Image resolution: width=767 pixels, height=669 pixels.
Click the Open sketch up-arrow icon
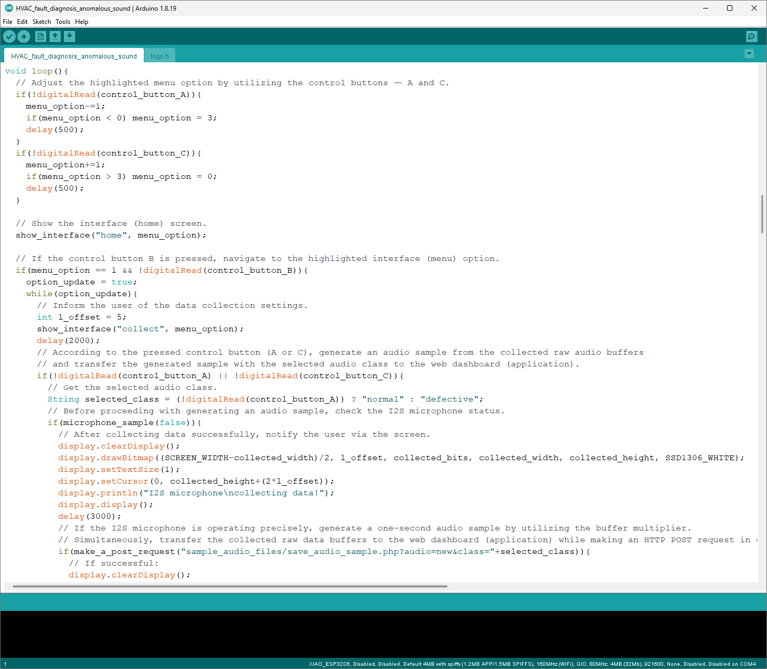tap(55, 36)
